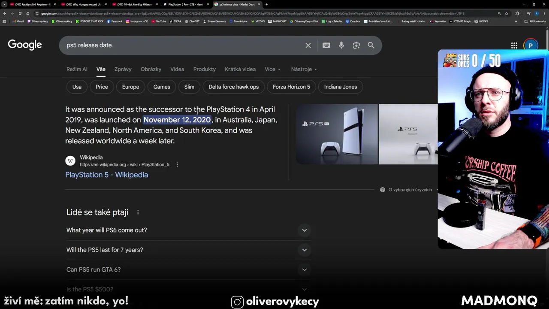
Task: Open Google Lens image search icon
Action: 356,45
